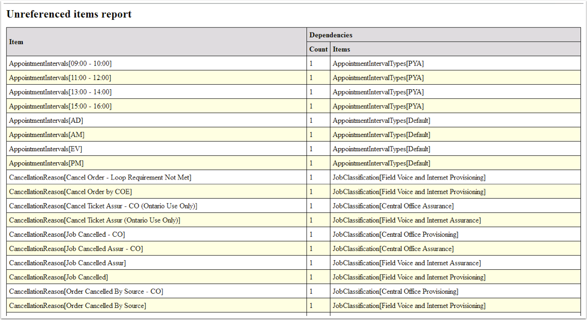Screen dimensions: 587x320
Task: Select the AppointmentIntervals[09:00 - 10:00] row item
Action: (60, 63)
